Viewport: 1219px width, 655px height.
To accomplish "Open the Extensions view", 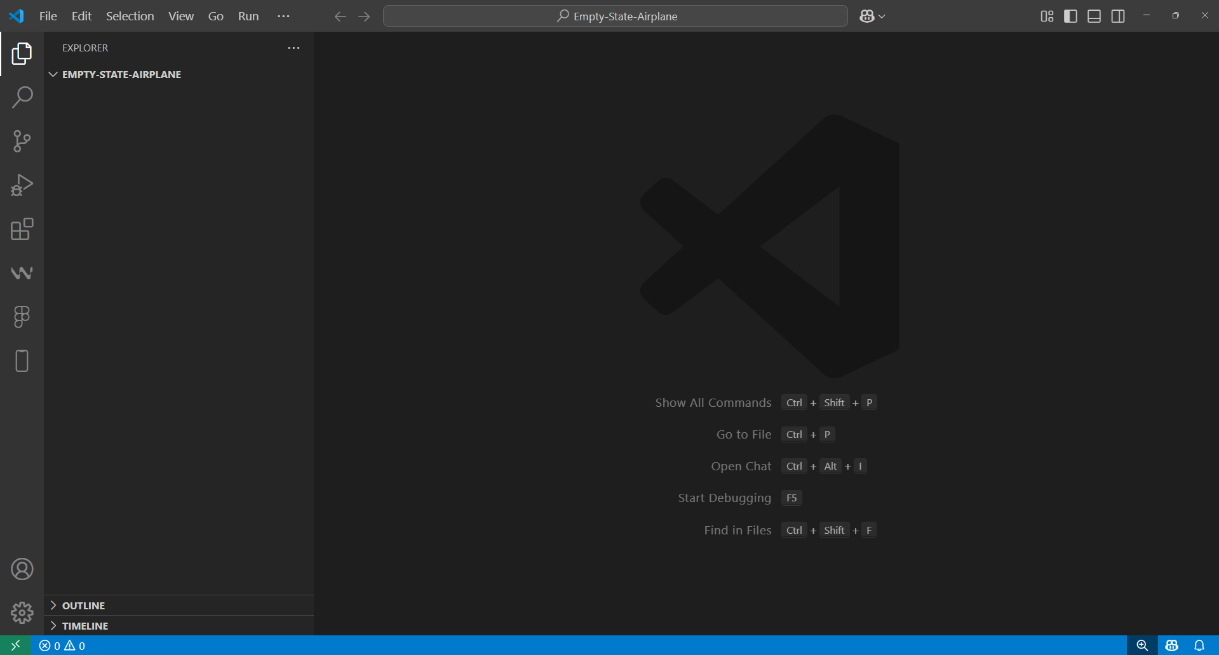I will tap(22, 229).
